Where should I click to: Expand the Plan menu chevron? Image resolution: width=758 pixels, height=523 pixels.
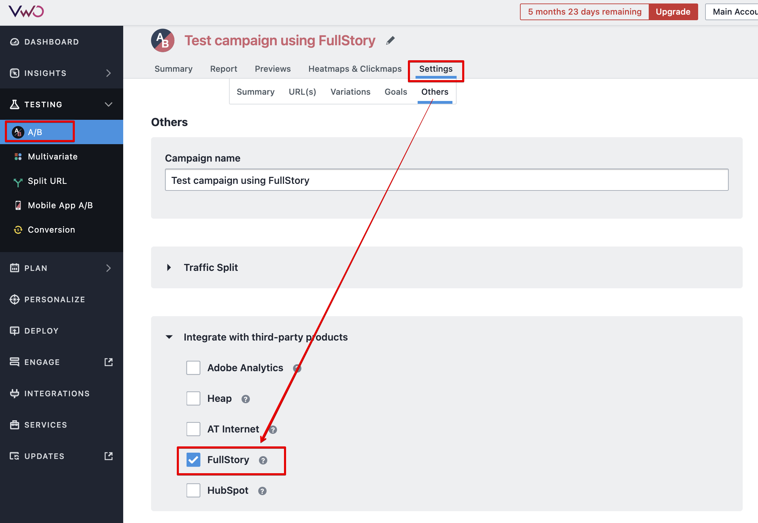pos(109,268)
